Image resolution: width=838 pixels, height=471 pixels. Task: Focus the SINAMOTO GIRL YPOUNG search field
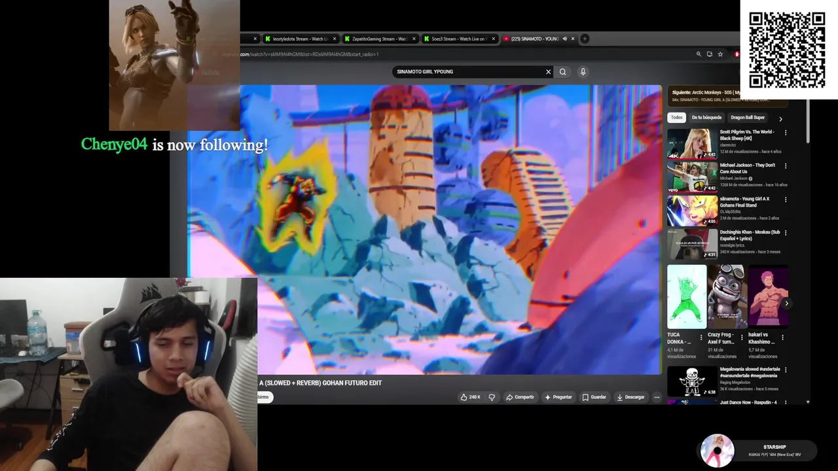(468, 72)
